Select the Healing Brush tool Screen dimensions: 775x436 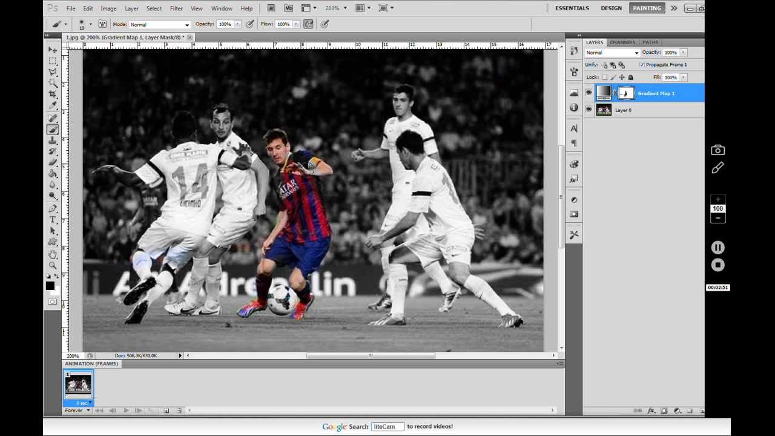(53, 118)
